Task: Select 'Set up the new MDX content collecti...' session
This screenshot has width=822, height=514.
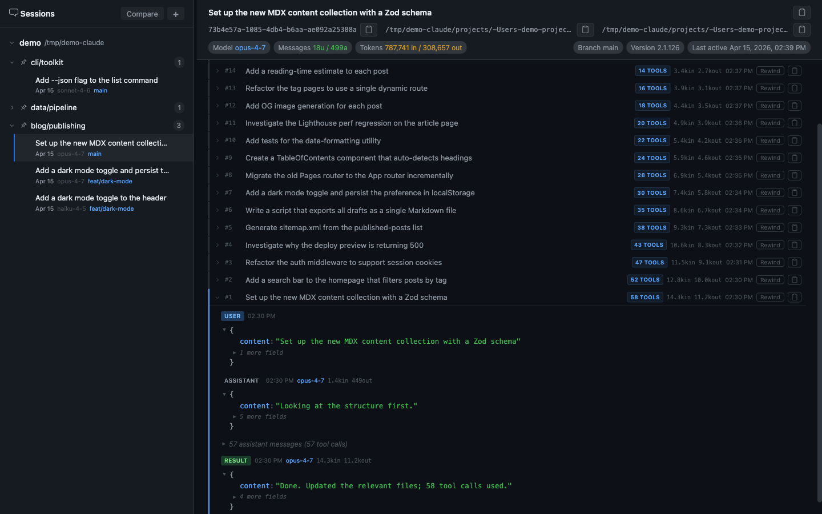Action: tap(103, 148)
